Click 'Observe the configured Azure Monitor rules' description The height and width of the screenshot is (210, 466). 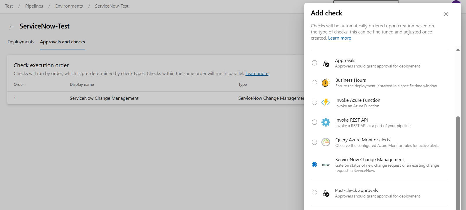tap(387, 146)
